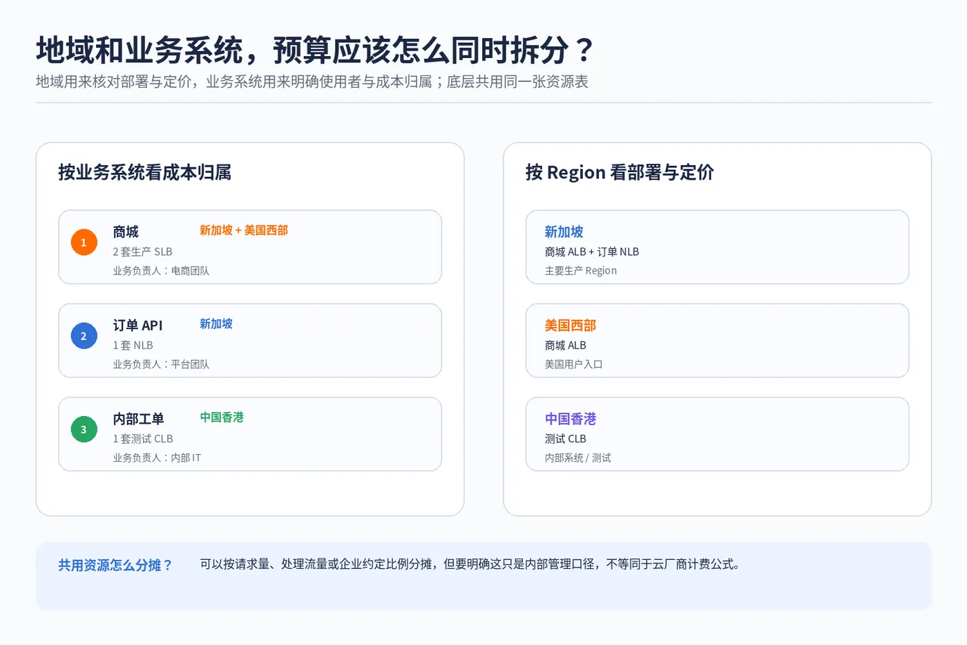
Task: Select the 新加坡 region card heading
Action: click(x=564, y=232)
